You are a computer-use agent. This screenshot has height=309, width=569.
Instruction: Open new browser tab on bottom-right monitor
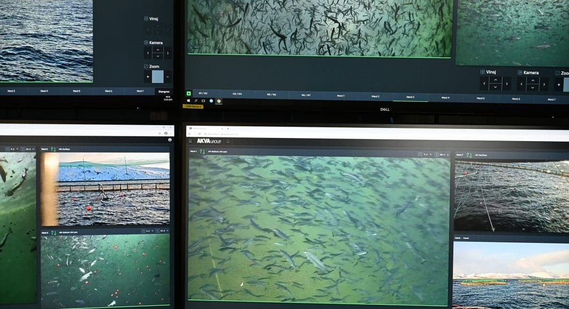[x=228, y=128]
